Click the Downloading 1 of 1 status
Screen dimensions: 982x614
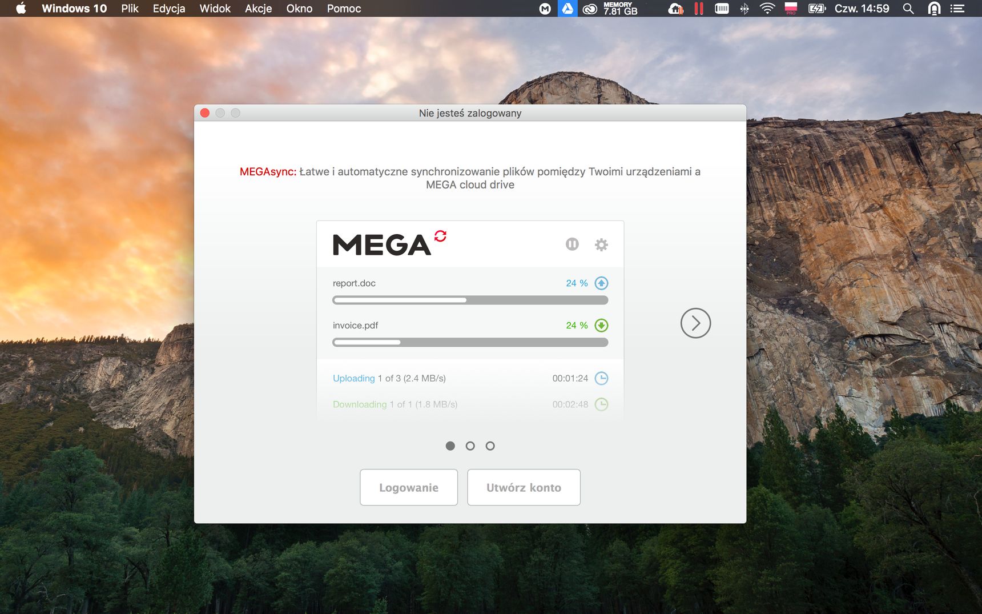(395, 404)
